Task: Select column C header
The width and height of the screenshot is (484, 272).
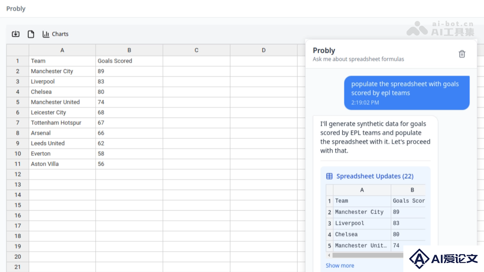Action: (x=196, y=50)
